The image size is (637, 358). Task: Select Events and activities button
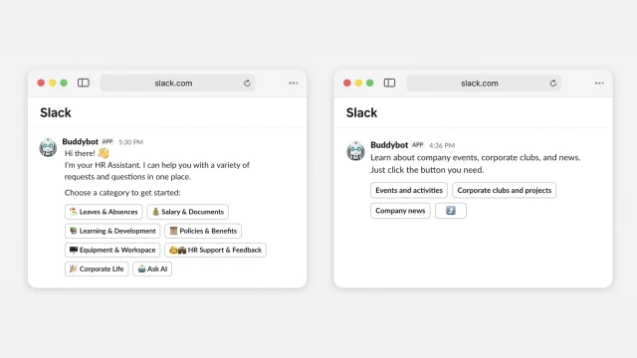(409, 190)
